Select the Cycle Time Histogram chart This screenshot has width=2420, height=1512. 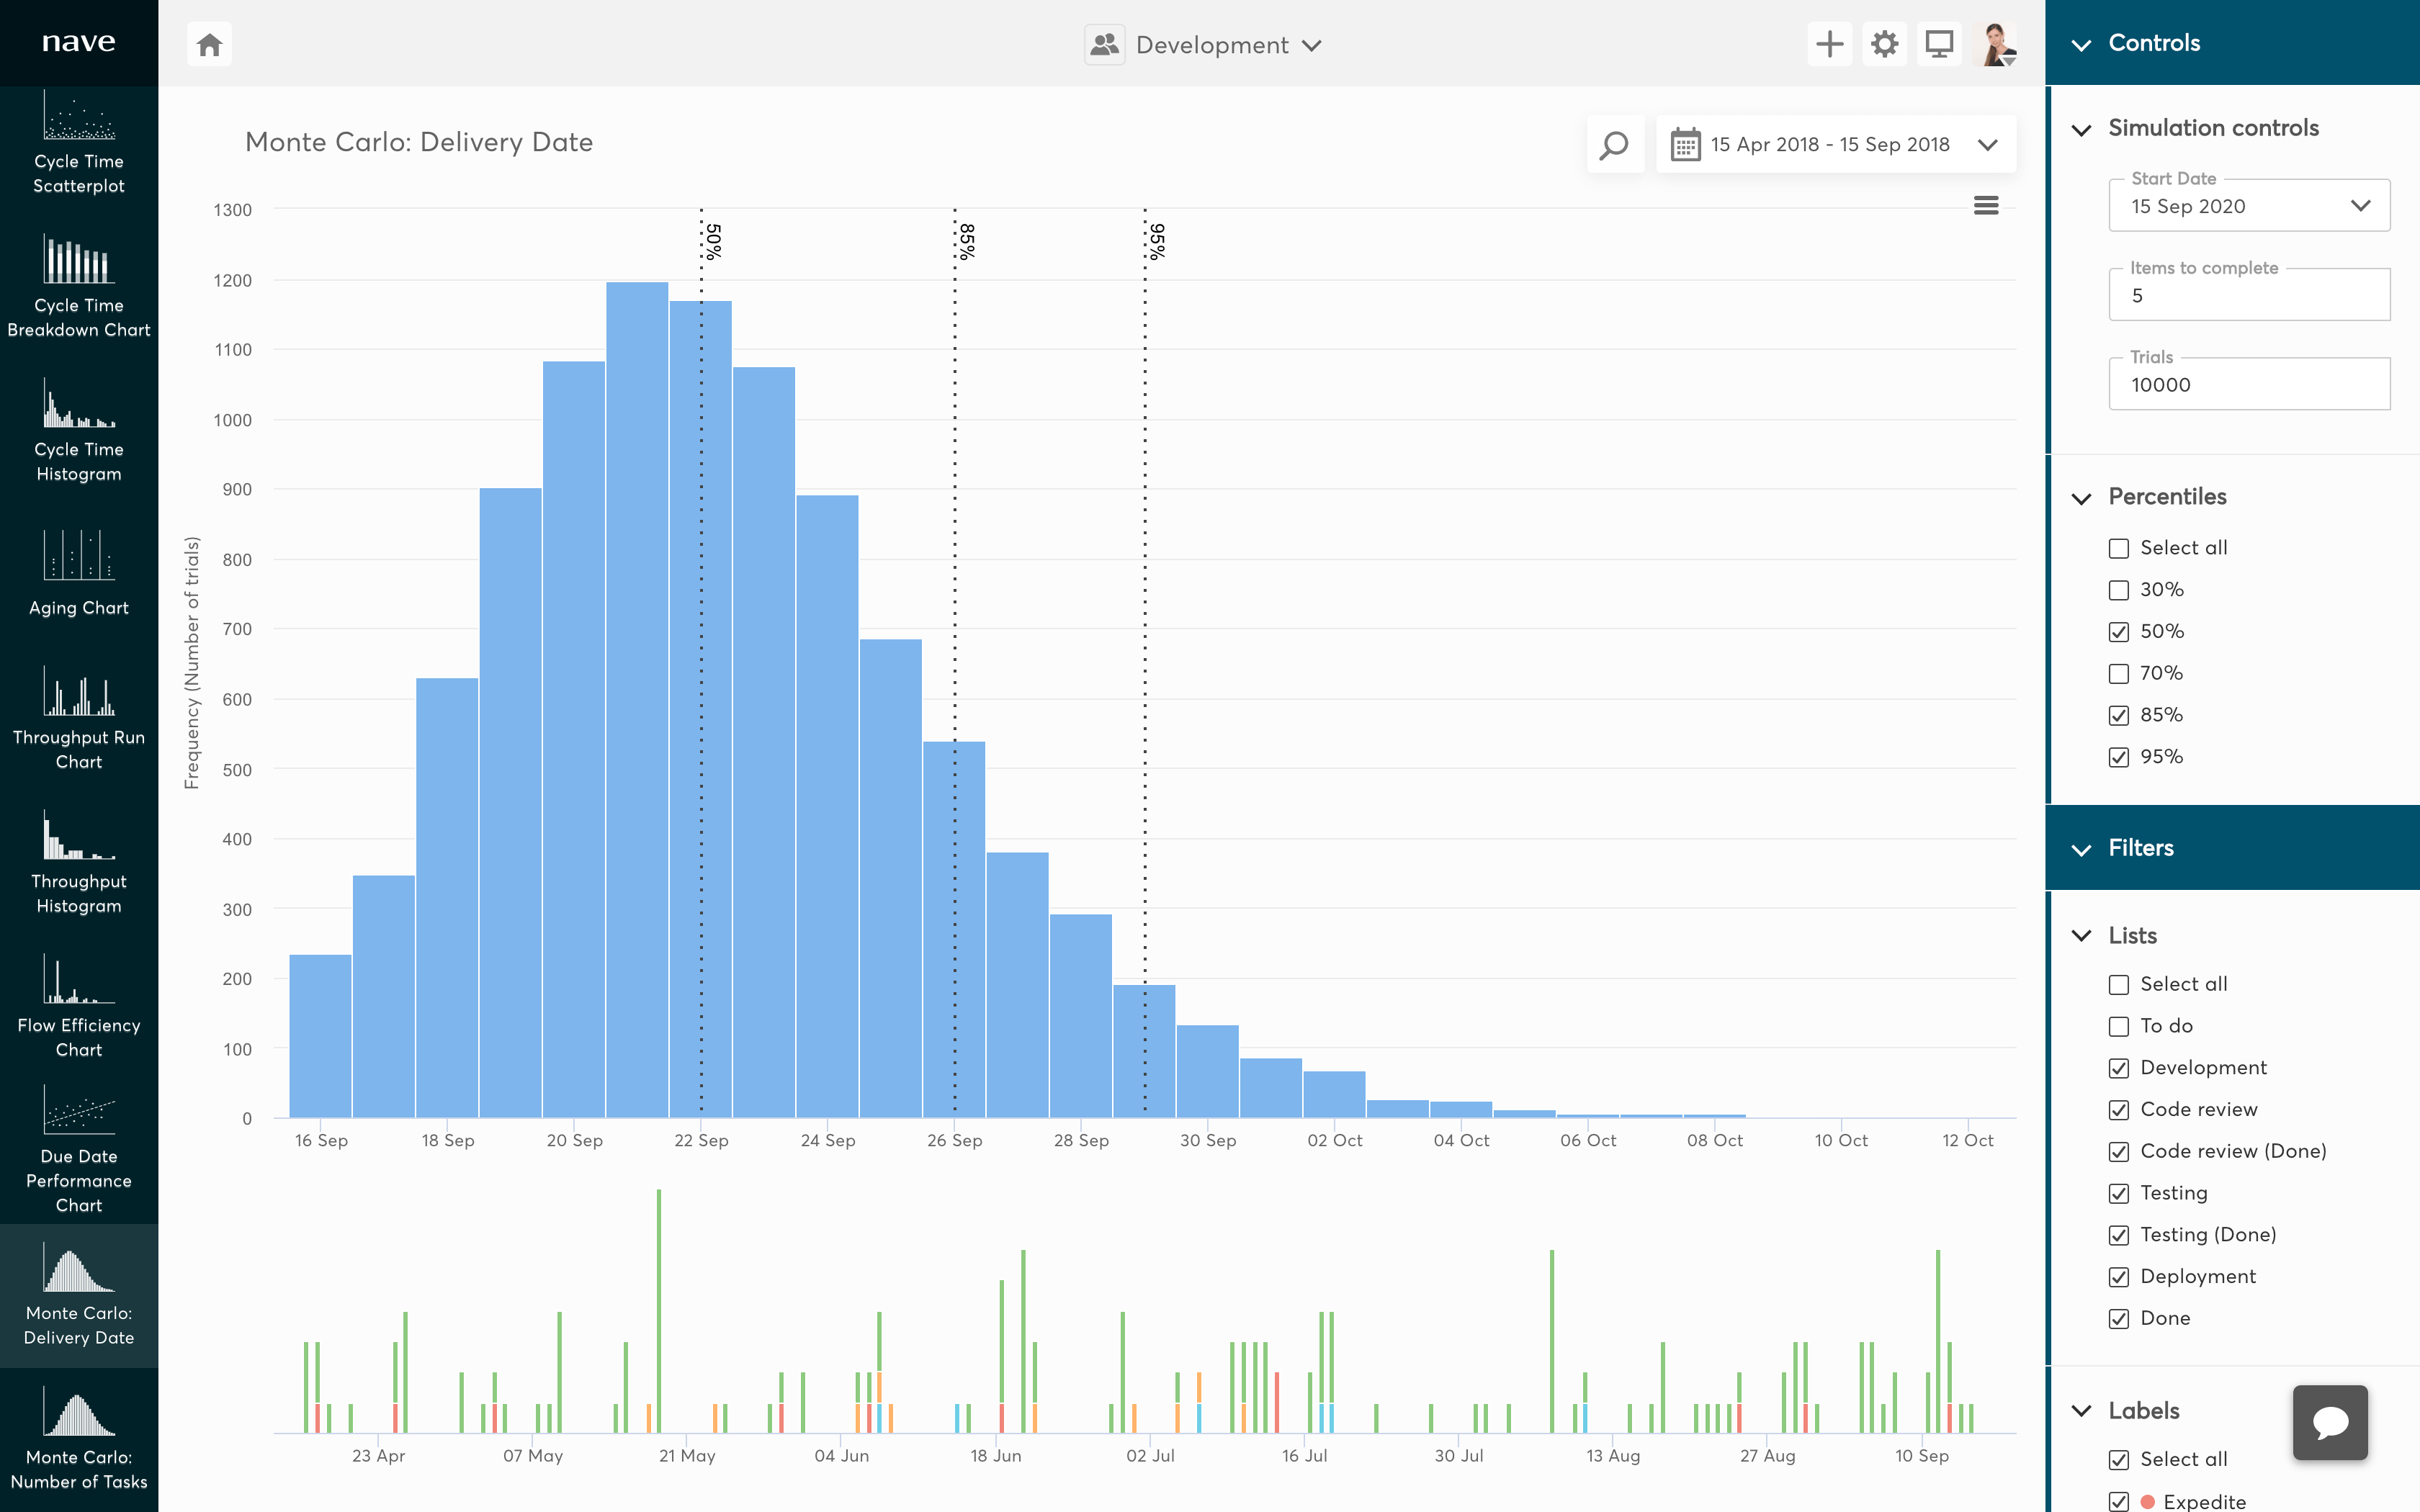pos(79,432)
